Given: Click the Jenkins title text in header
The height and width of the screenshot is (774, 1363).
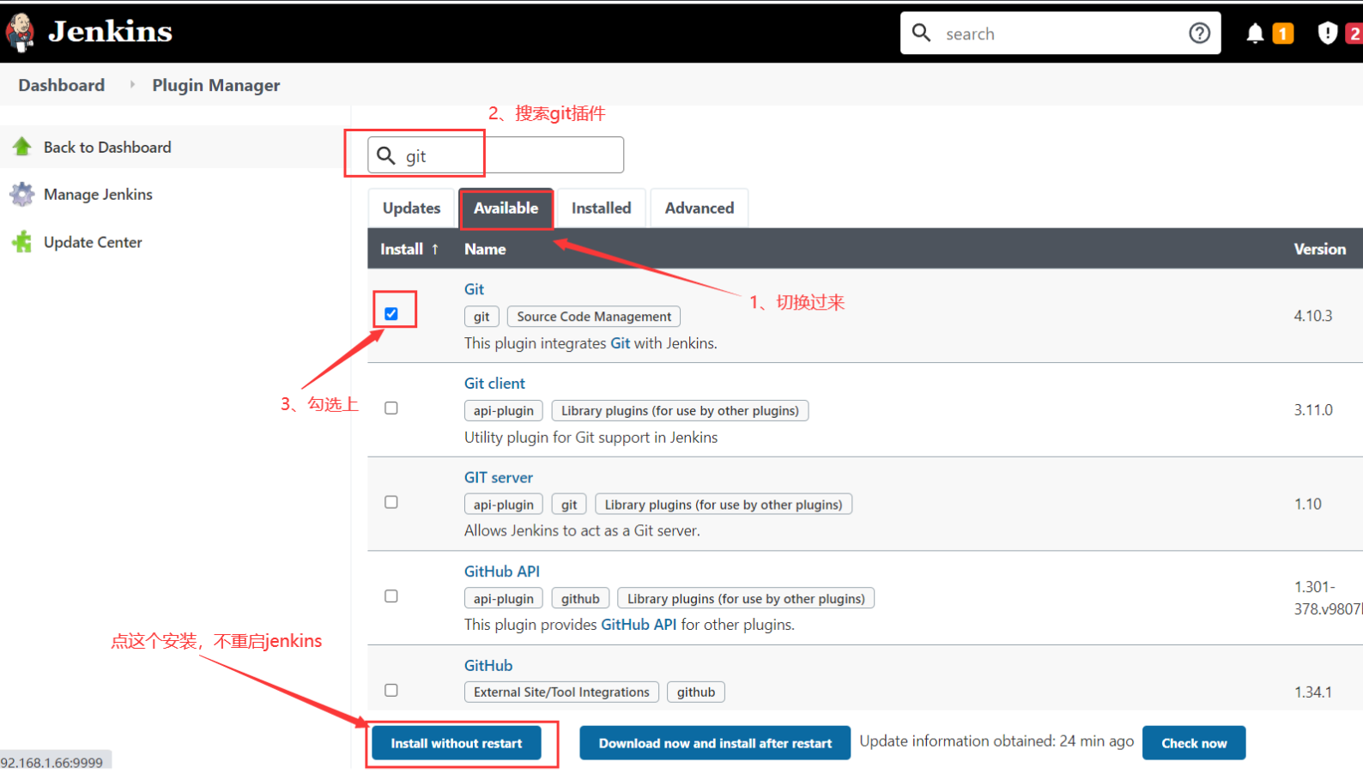Looking at the screenshot, I should [x=110, y=32].
